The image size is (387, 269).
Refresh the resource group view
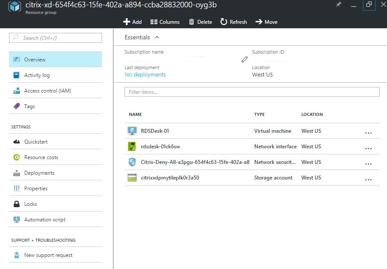click(233, 22)
